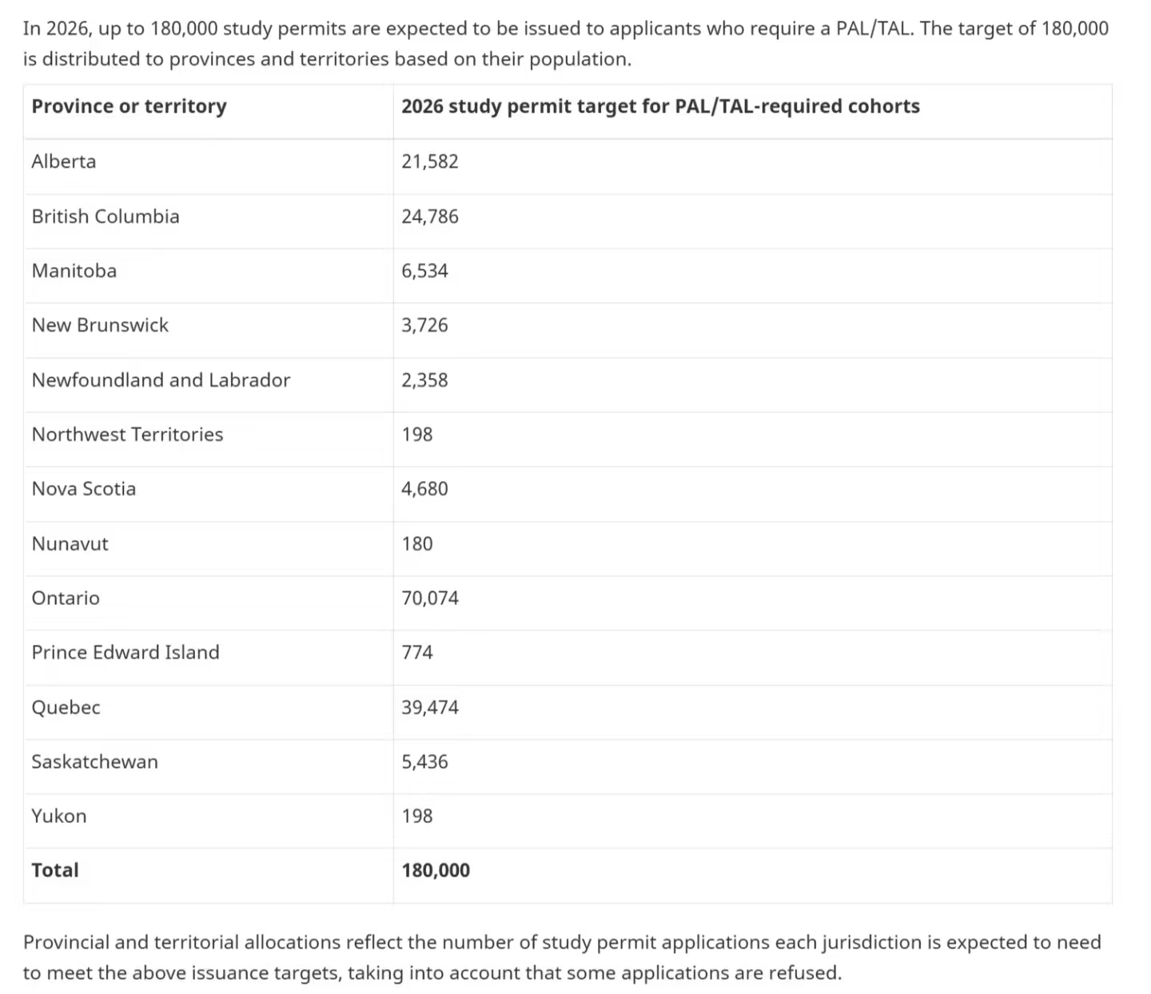Click the "Province or territory" column header
1151x994 pixels.
(x=129, y=106)
